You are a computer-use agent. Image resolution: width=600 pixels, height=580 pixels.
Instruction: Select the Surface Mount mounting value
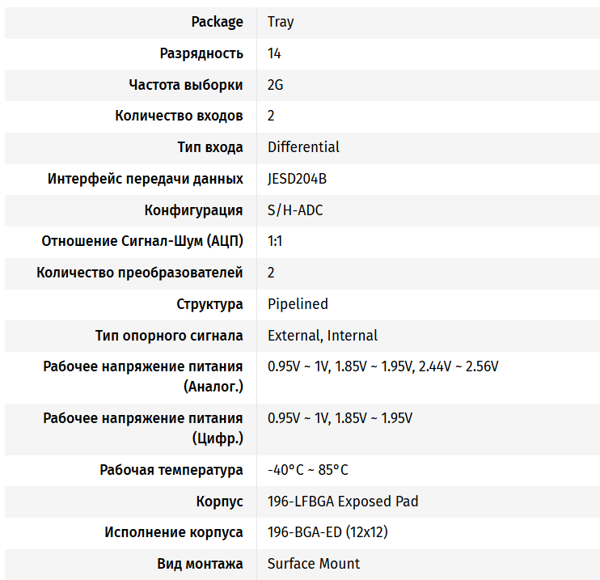pyautogui.click(x=314, y=564)
